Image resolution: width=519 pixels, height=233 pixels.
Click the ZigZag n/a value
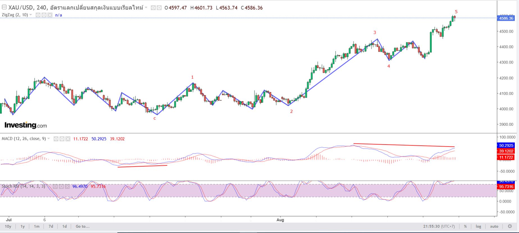tap(59, 15)
